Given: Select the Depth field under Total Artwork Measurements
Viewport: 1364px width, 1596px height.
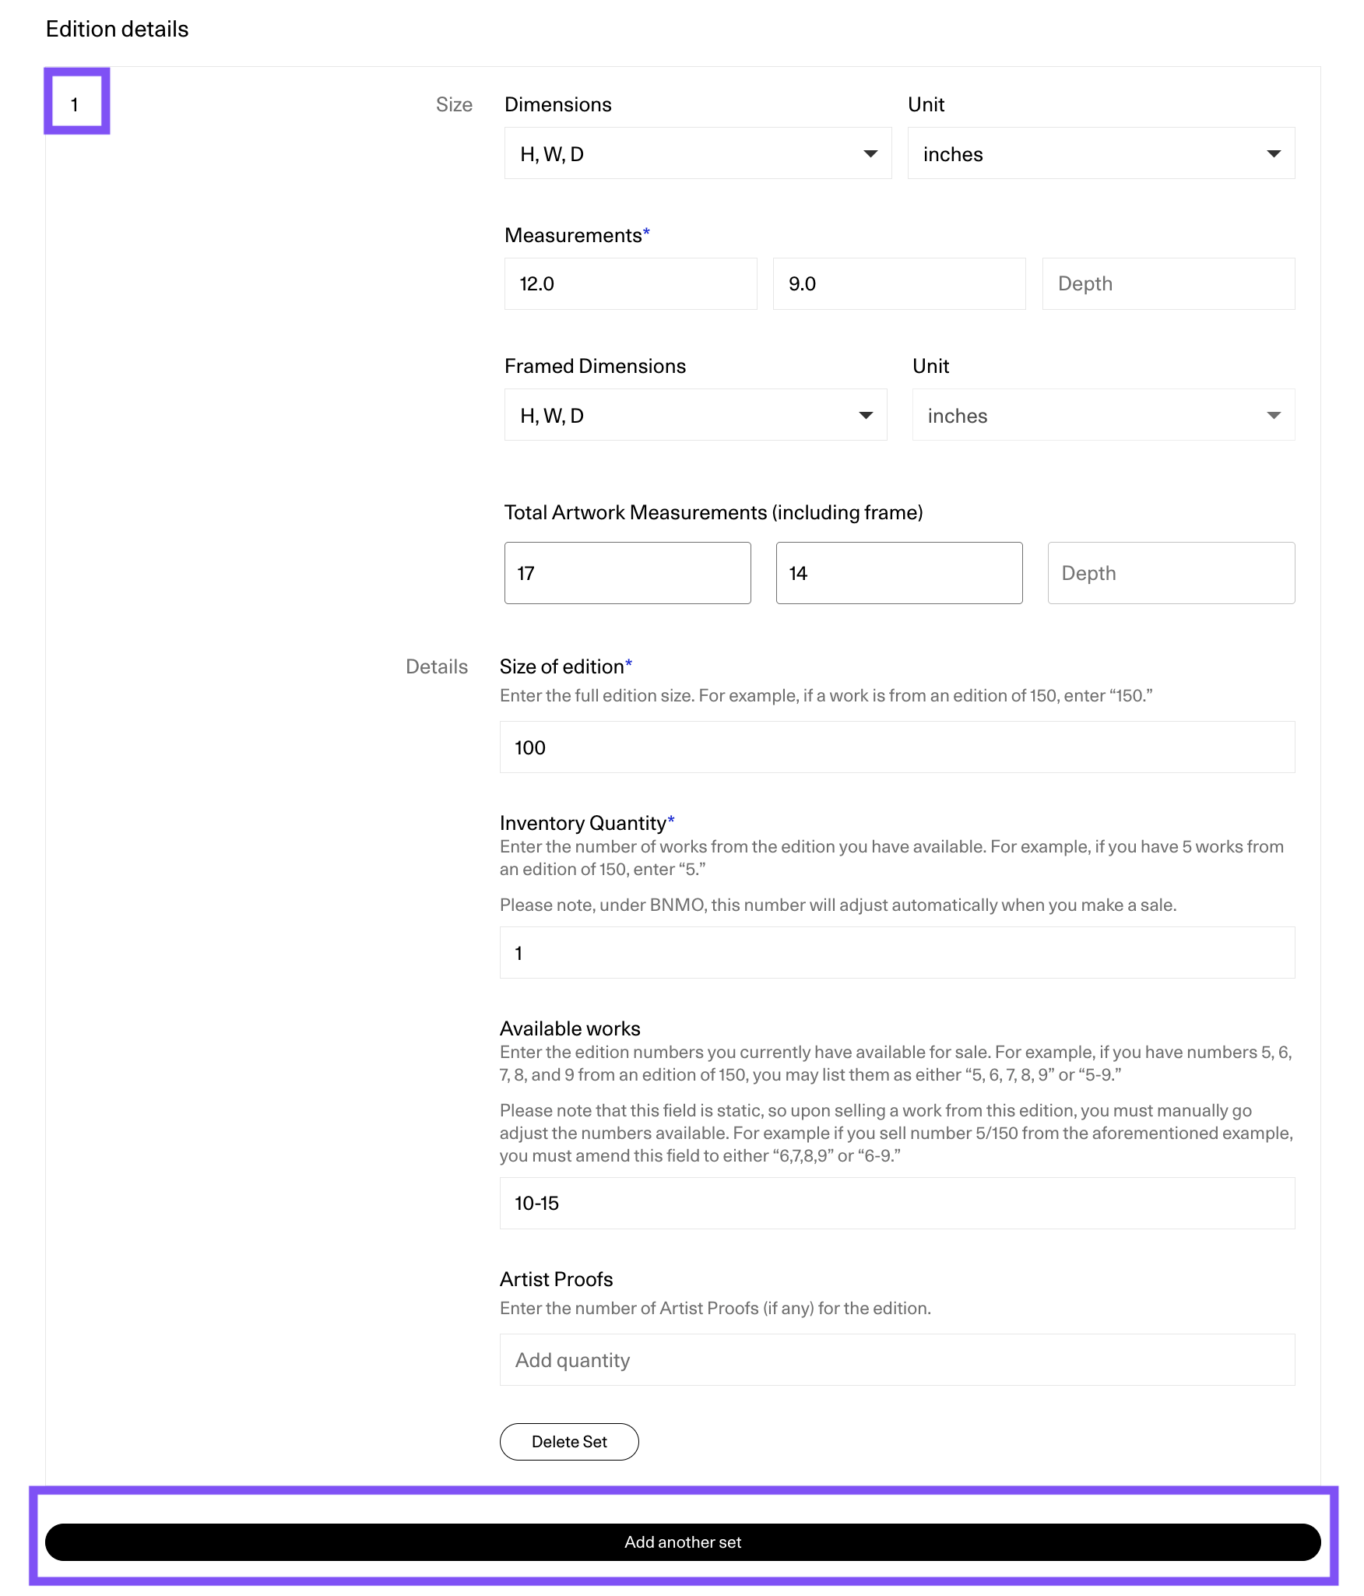Looking at the screenshot, I should point(1171,572).
